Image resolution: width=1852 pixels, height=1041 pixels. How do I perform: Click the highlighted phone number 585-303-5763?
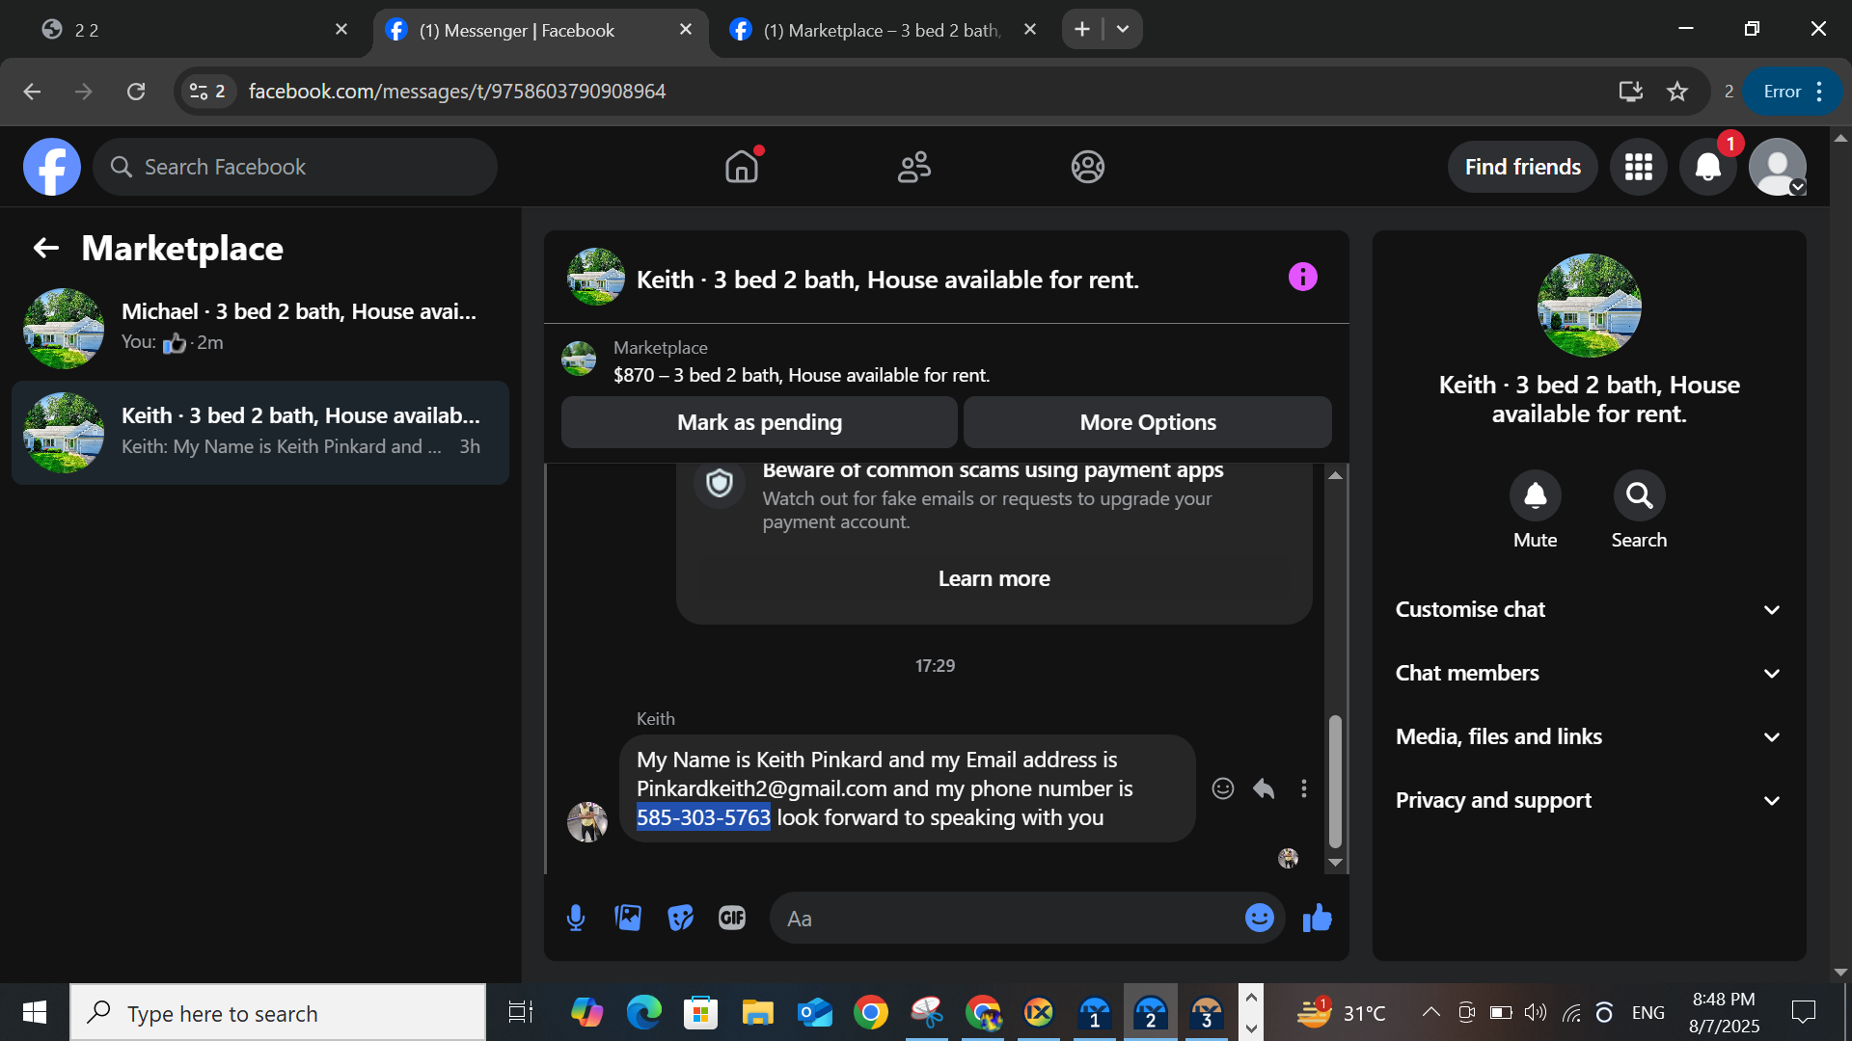(x=703, y=817)
